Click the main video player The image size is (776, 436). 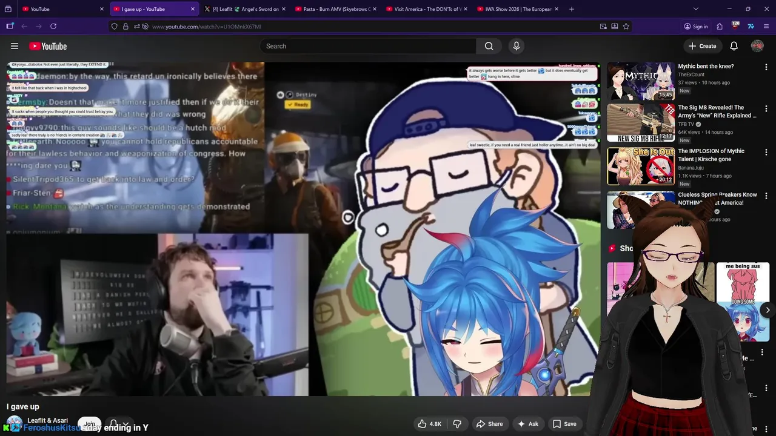304,229
